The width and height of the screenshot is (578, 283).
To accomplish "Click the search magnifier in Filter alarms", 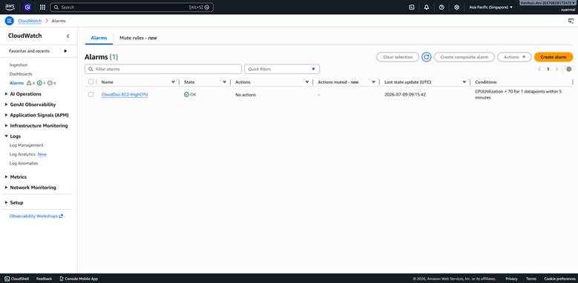I will [91, 69].
